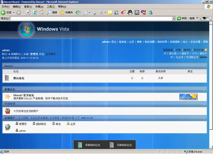Click the RSS feed orange icon
Image resolution: width=213 pixels, height=154 pixels.
206,50
